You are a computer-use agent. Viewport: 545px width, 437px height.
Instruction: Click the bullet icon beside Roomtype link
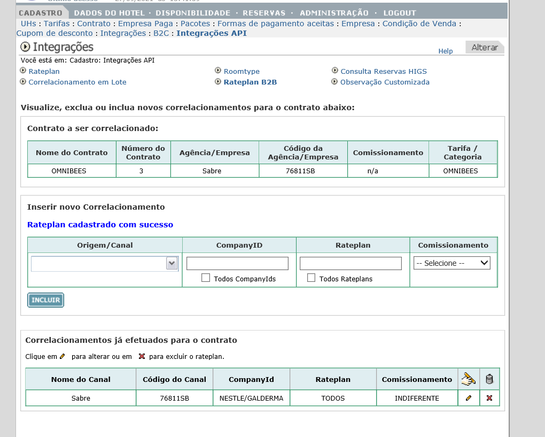click(x=218, y=71)
